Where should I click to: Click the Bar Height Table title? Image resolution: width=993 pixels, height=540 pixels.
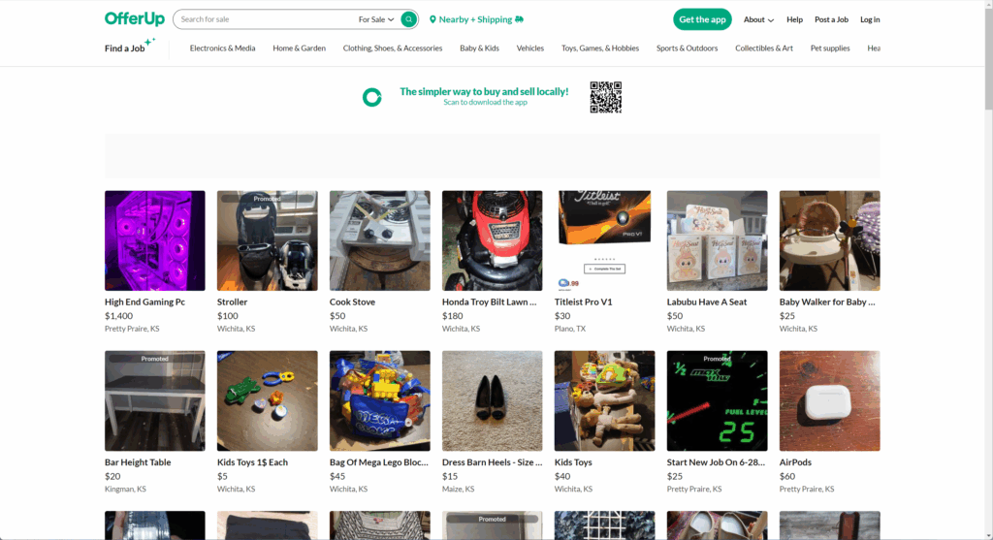pos(138,462)
